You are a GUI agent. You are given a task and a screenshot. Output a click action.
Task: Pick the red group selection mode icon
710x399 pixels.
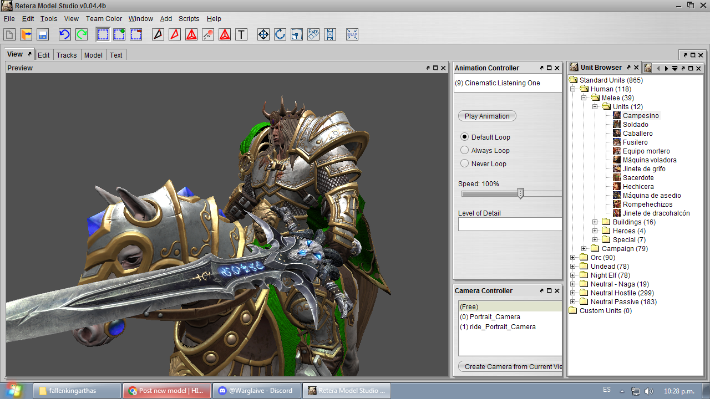pos(191,34)
